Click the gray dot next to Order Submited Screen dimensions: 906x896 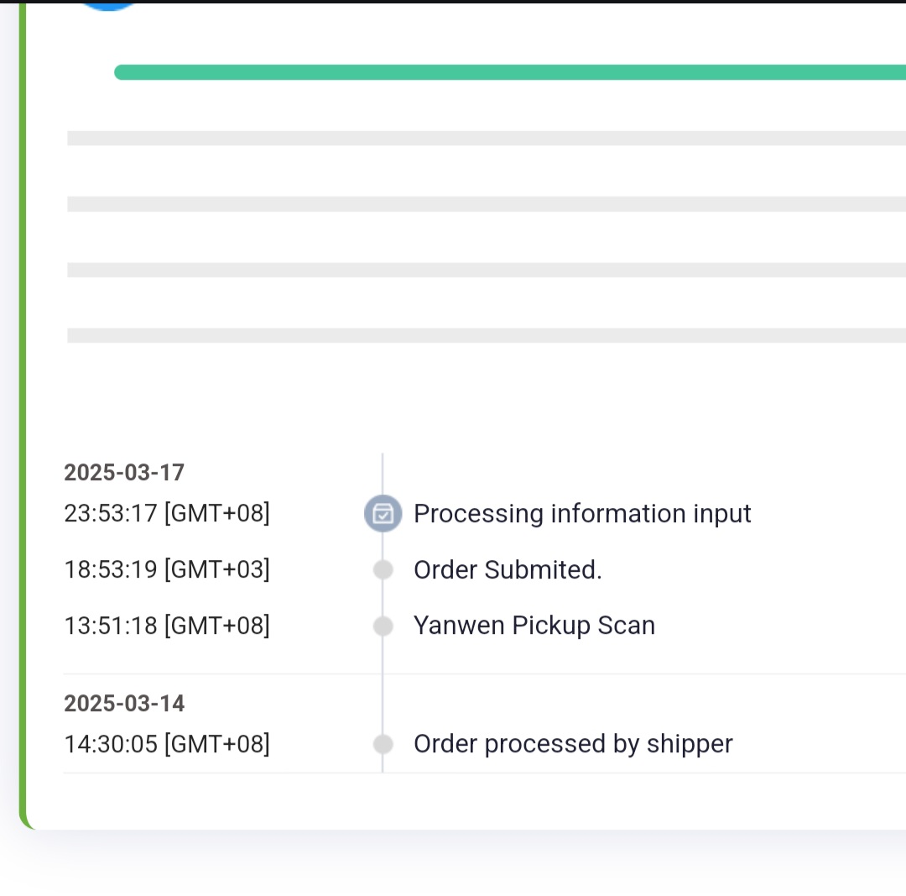383,570
